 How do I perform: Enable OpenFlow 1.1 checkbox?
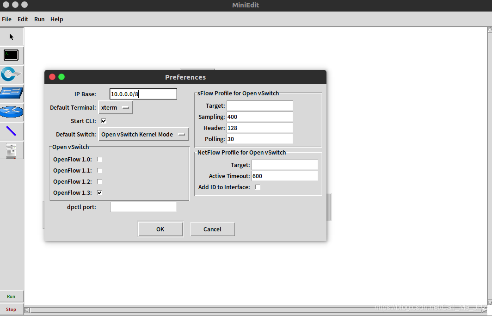pos(99,170)
